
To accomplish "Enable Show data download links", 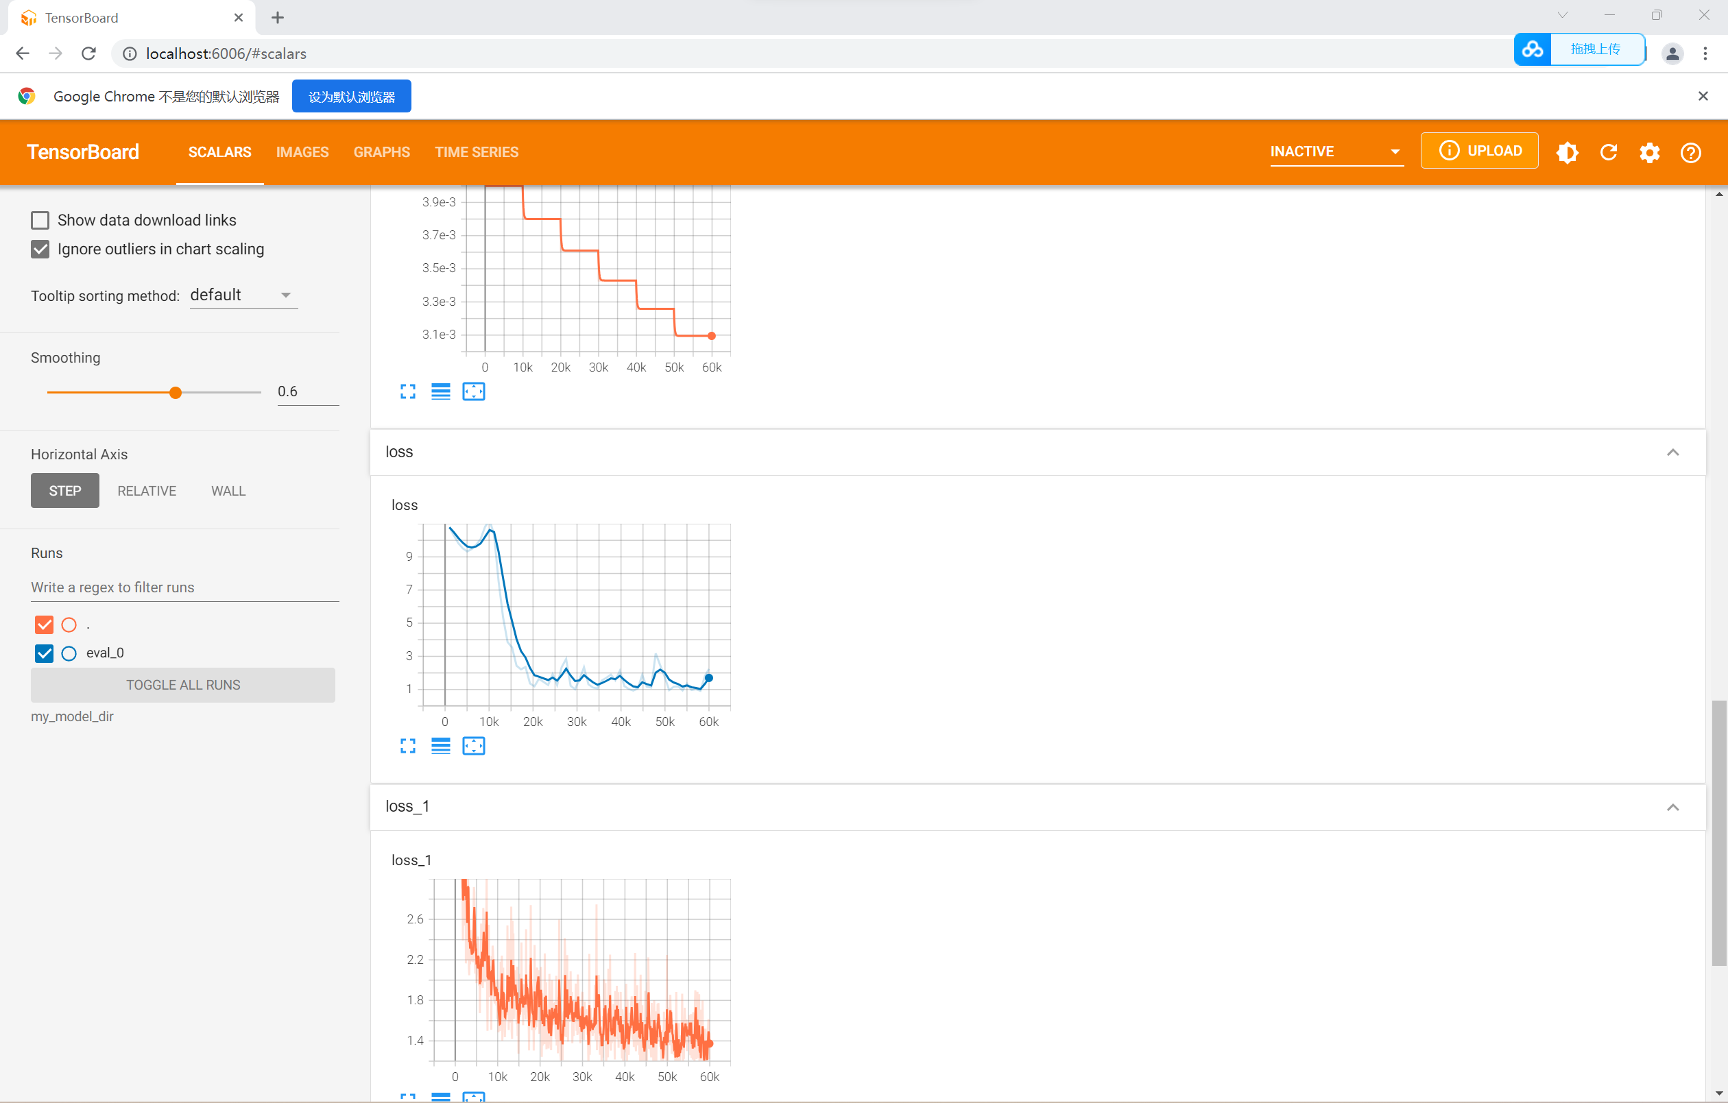I will (x=40, y=220).
